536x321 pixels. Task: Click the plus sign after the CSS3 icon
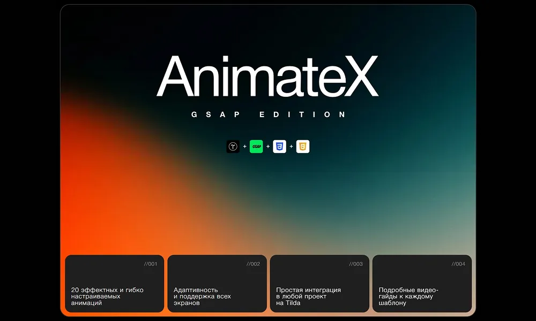click(x=291, y=147)
